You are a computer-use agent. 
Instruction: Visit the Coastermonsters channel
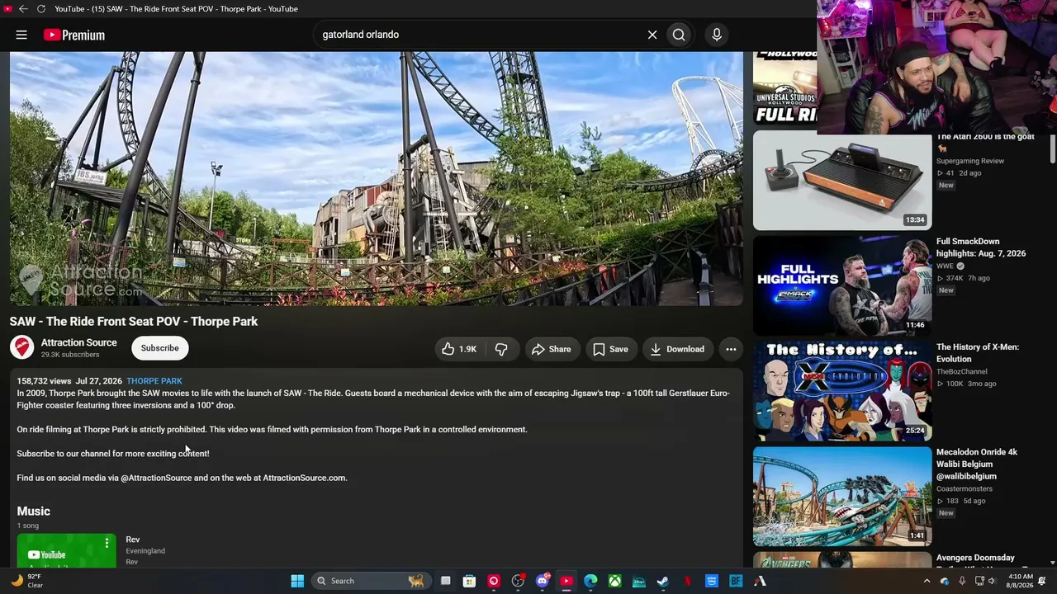tap(965, 489)
